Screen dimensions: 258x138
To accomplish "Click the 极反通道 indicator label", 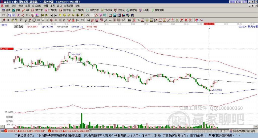I will coord(18,26).
